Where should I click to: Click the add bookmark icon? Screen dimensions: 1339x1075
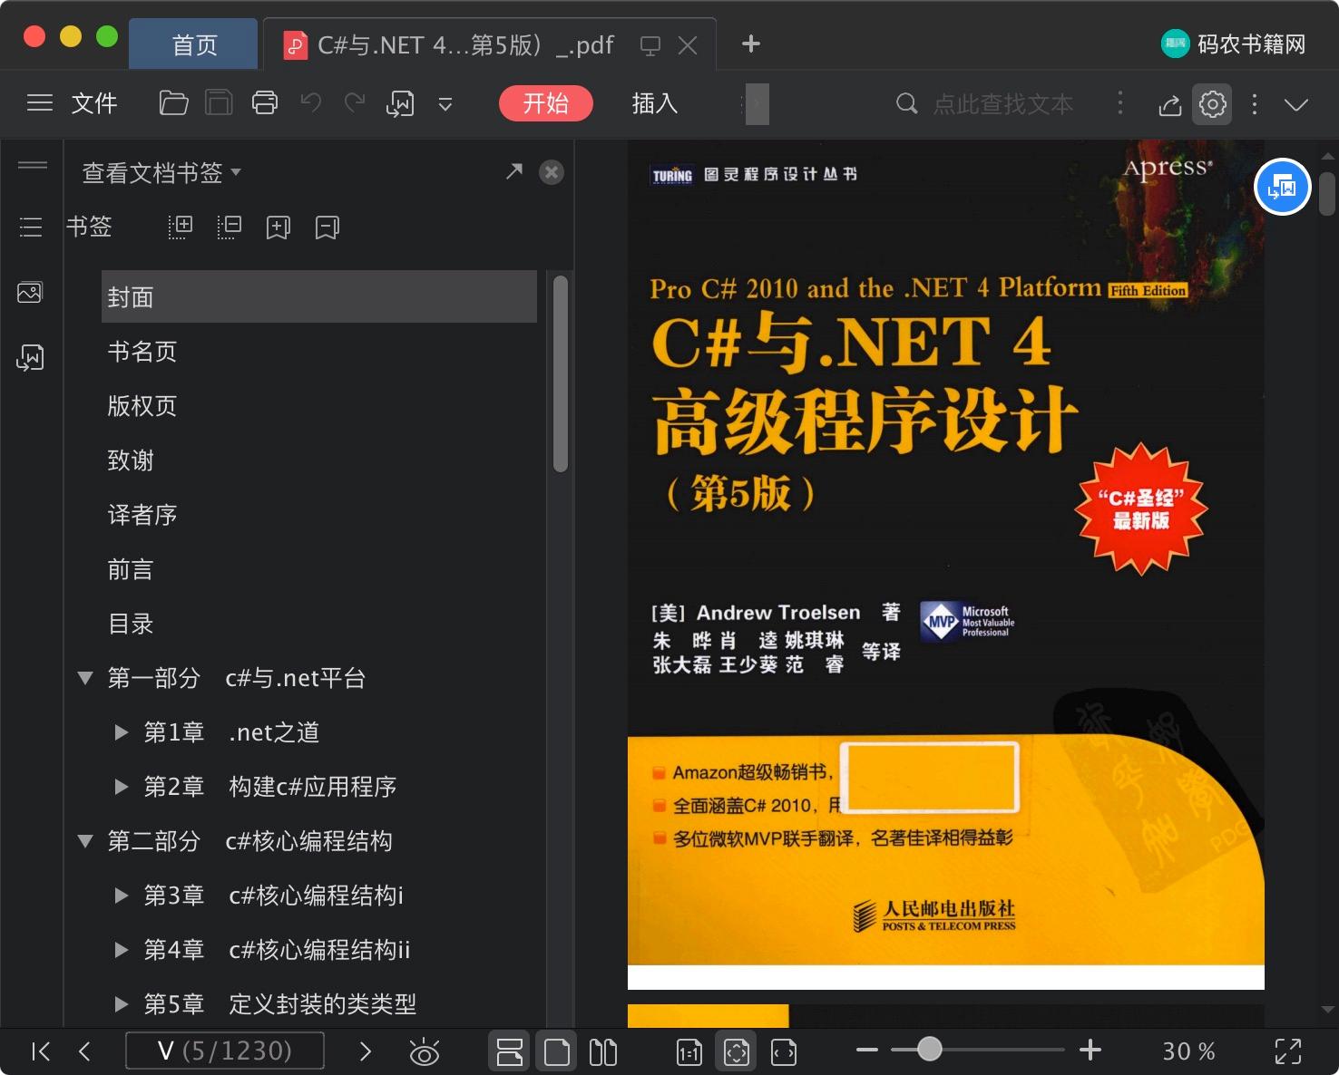pyautogui.click(x=279, y=227)
